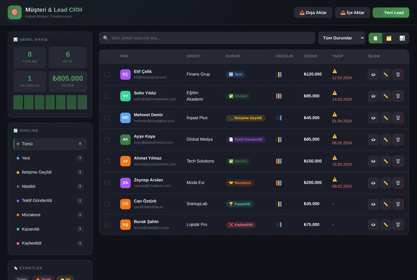The image size is (417, 280).
Task: Click the Kazanıldı badge for Can Öztürk
Action: tap(239, 204)
